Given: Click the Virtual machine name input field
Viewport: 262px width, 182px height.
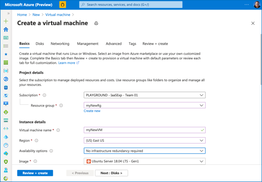Looking at the screenshot, I should click(142, 130).
